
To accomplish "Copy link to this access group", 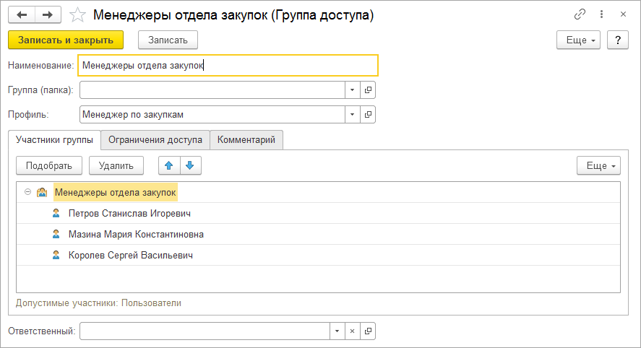I will pos(580,14).
